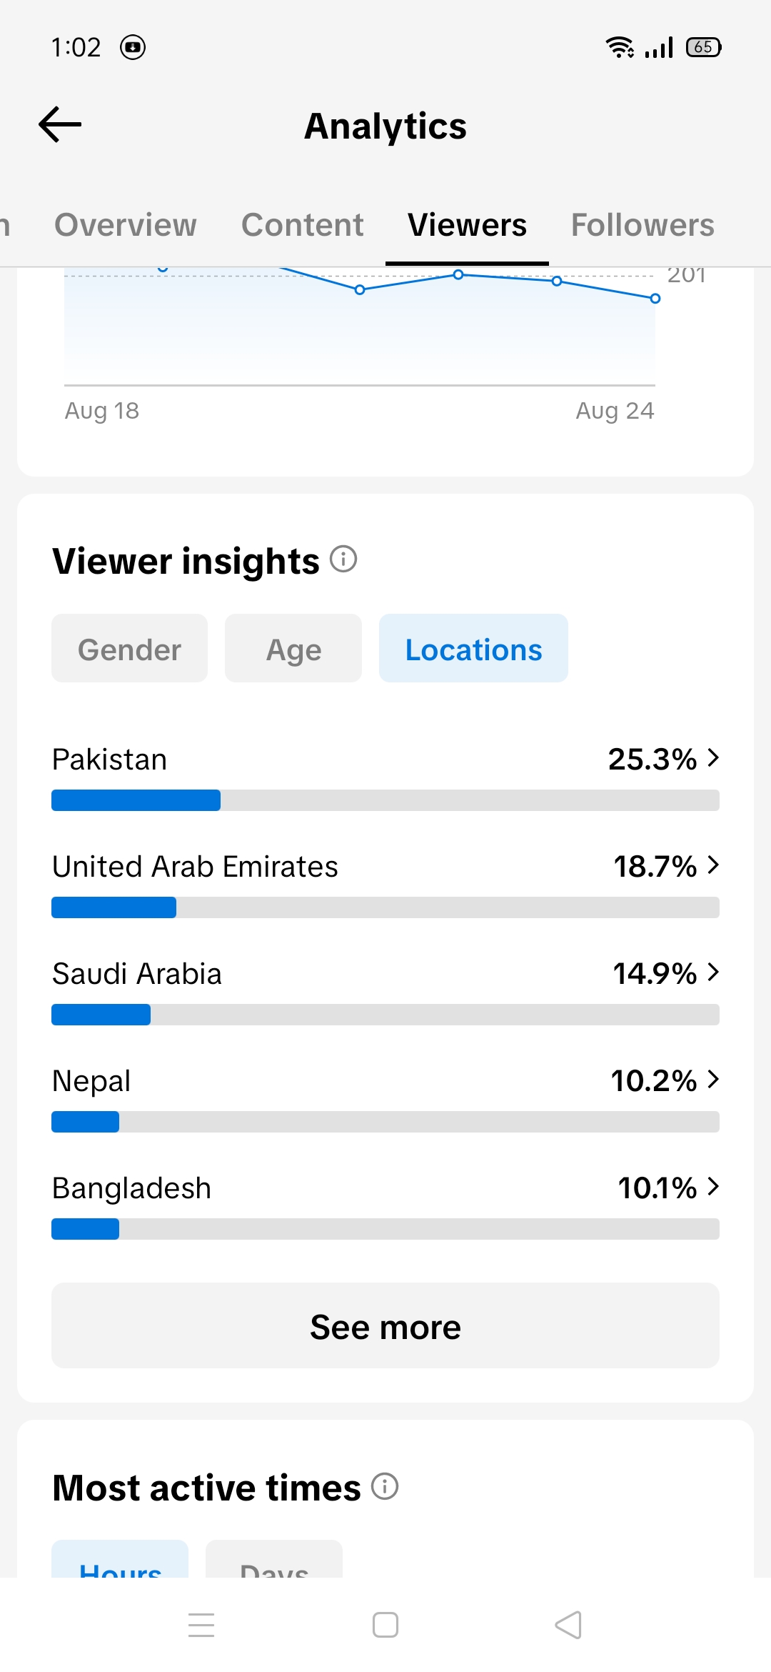Tap the Wi-Fi status icon
771x1672 pixels.
point(620,47)
